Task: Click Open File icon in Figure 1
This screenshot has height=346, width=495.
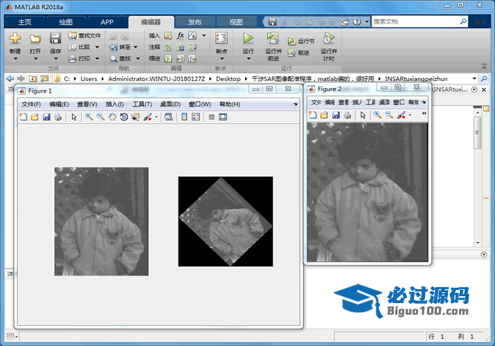Action: 35,117
